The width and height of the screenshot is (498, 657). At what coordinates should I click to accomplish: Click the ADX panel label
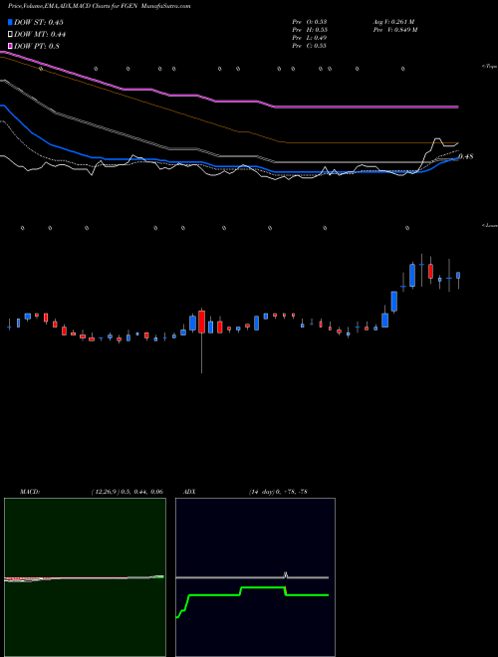(189, 492)
